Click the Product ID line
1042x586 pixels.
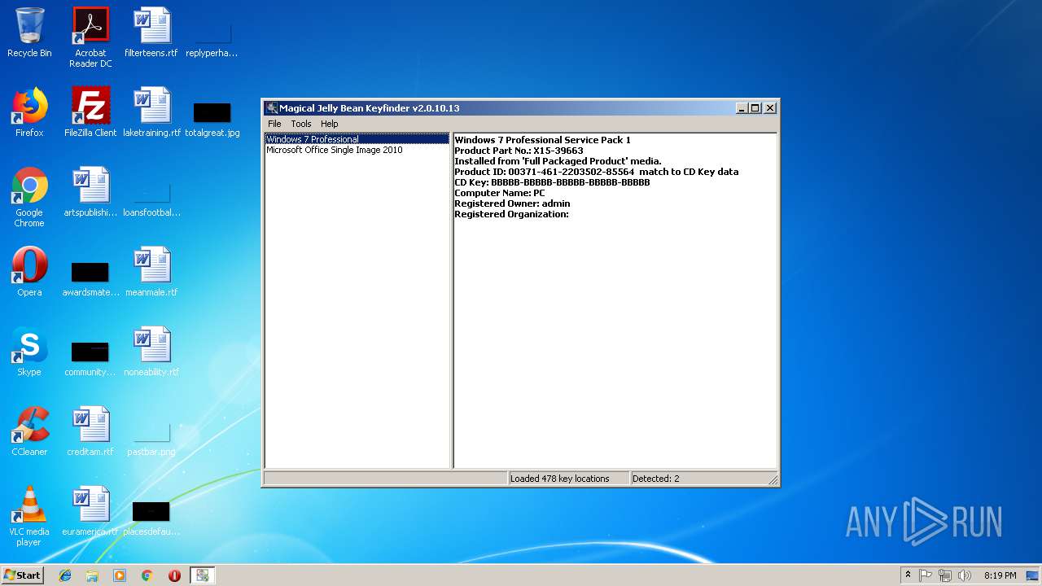pos(596,172)
